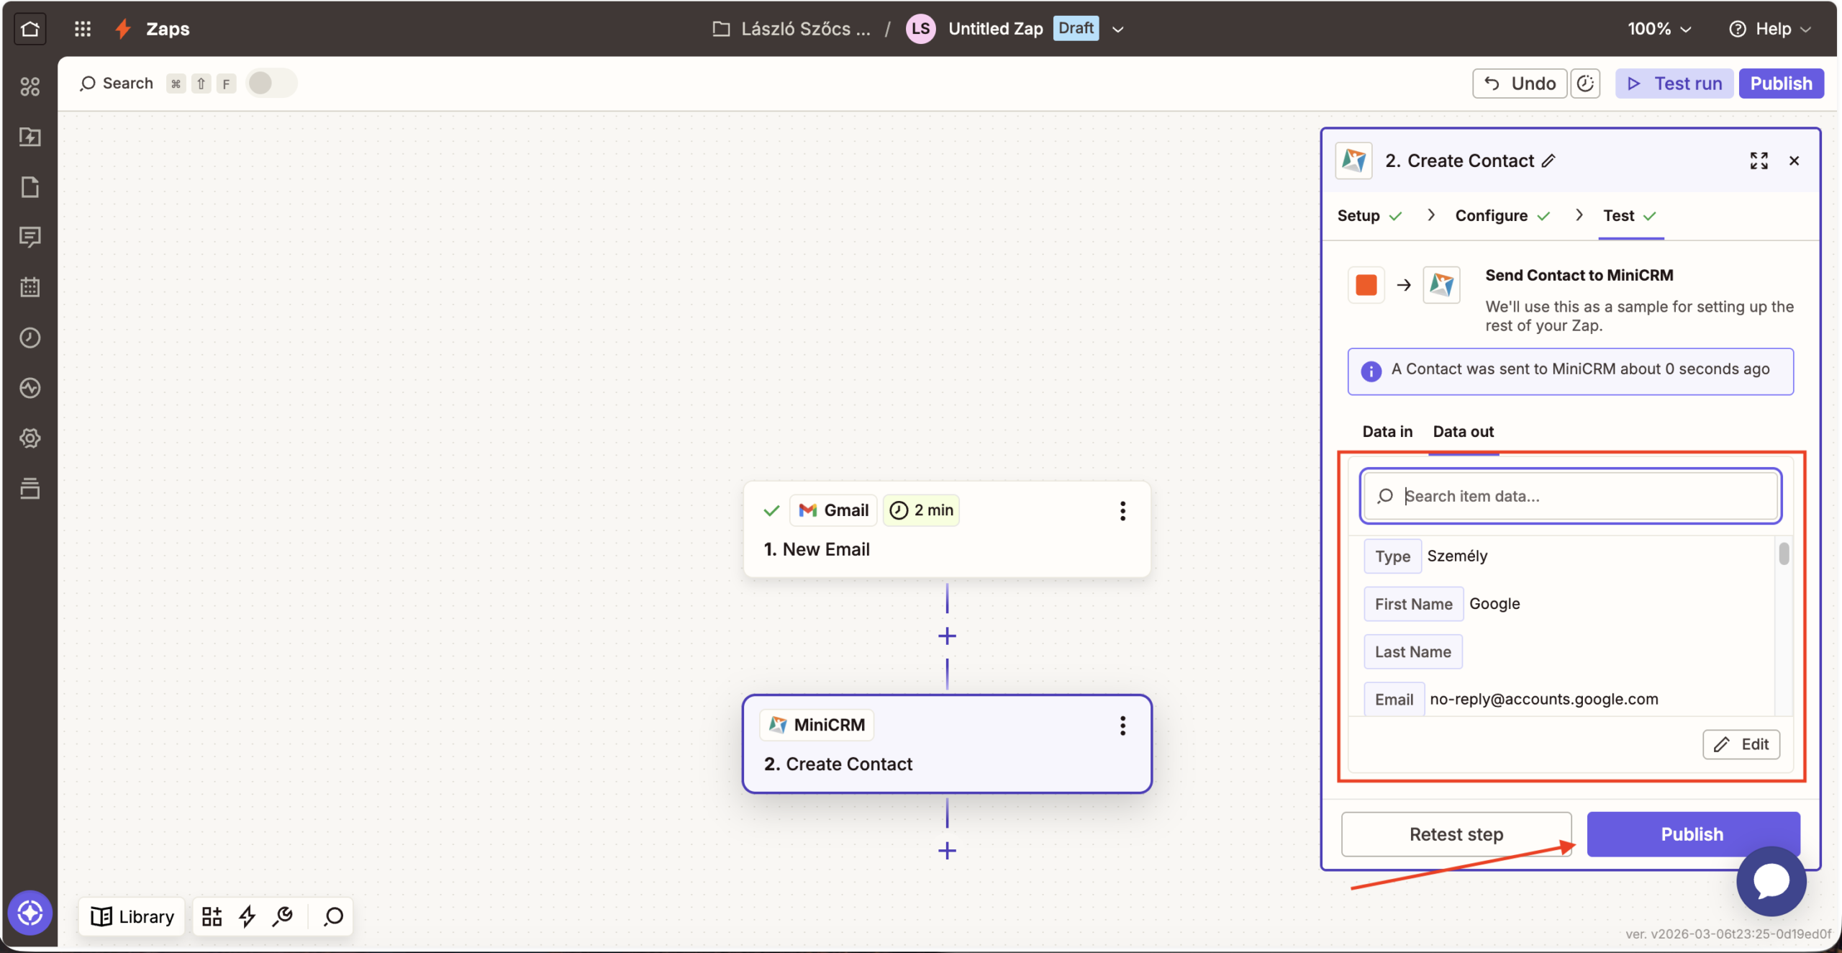The height and width of the screenshot is (953, 1842).
Task: Toggle the switch next to Search
Action: (x=271, y=83)
